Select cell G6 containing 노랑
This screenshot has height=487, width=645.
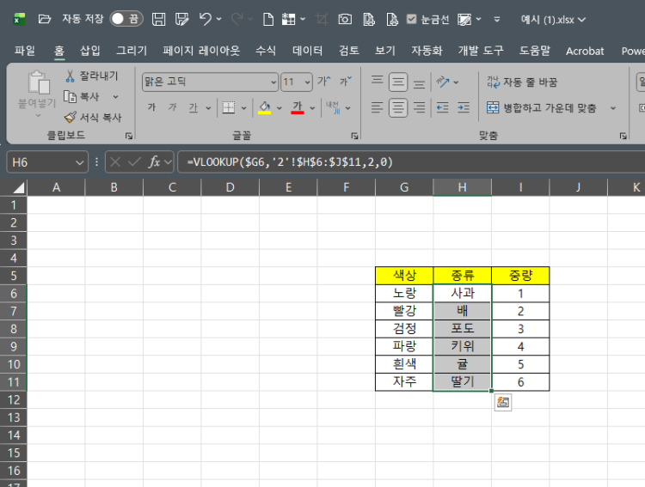tap(404, 293)
